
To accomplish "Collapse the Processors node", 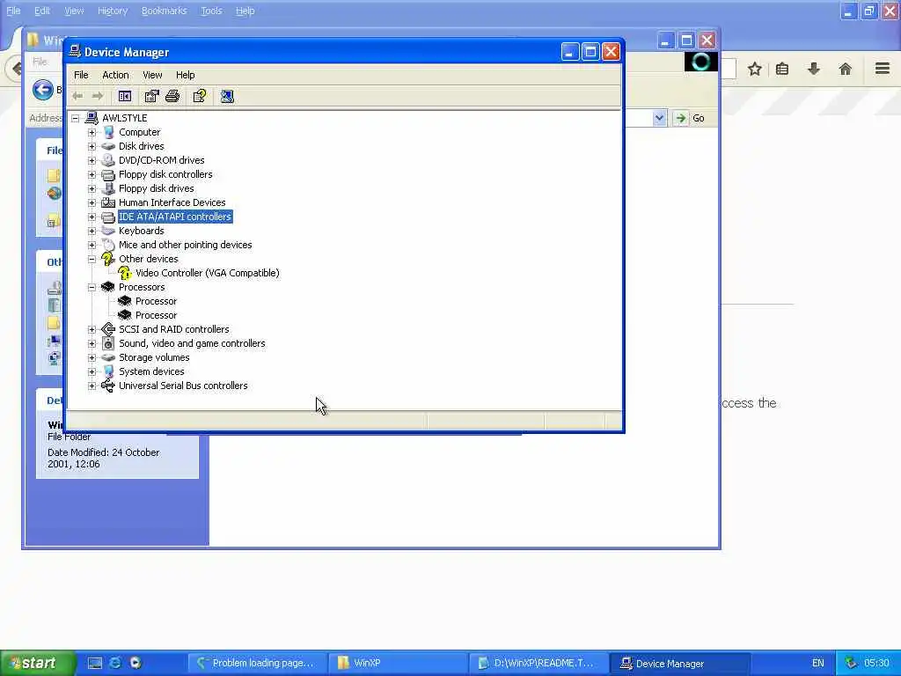I will [92, 287].
